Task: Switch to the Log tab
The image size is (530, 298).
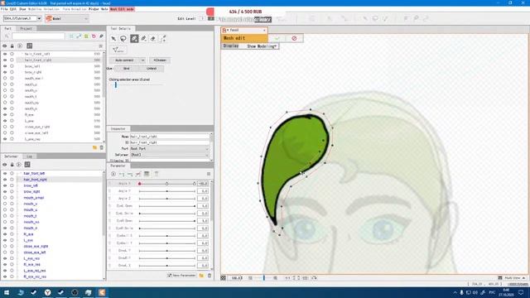Action: [x=30, y=156]
